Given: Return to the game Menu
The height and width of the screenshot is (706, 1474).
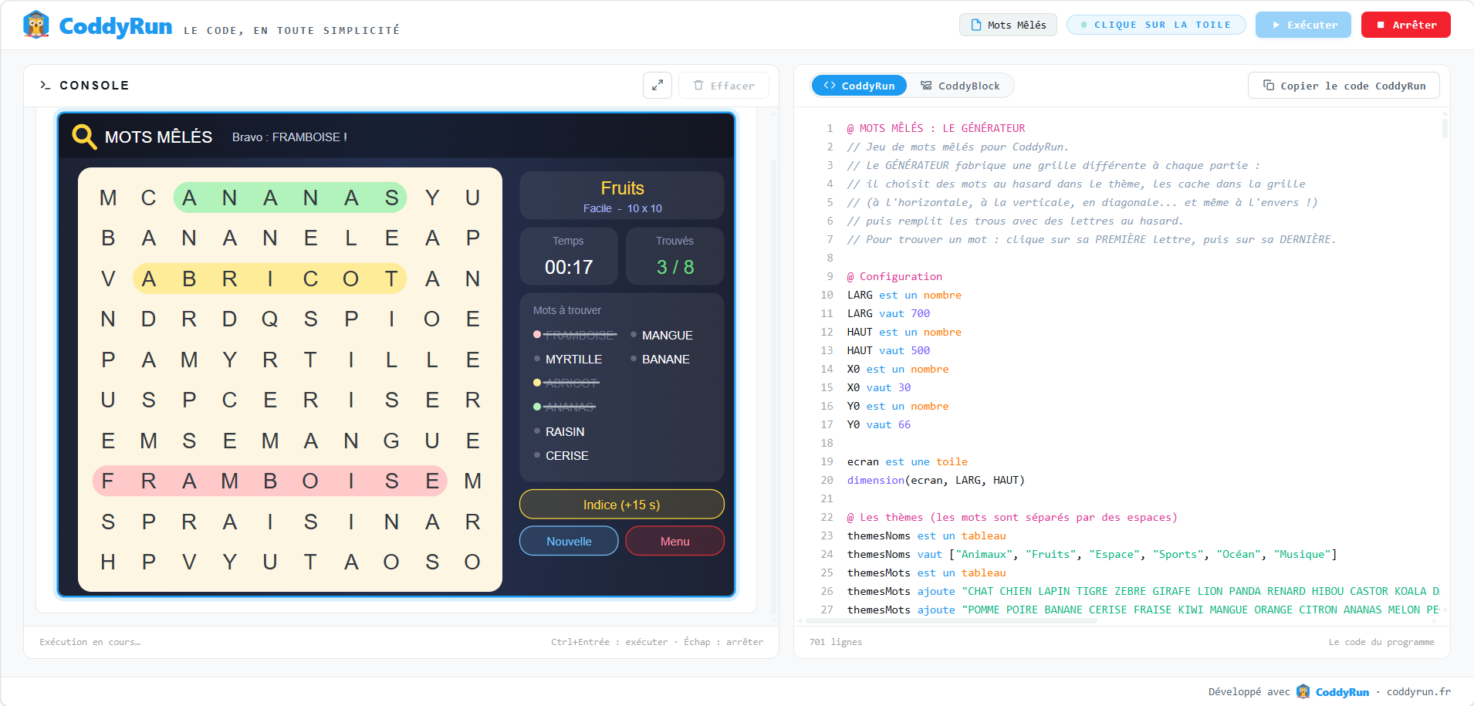Looking at the screenshot, I should [675, 541].
